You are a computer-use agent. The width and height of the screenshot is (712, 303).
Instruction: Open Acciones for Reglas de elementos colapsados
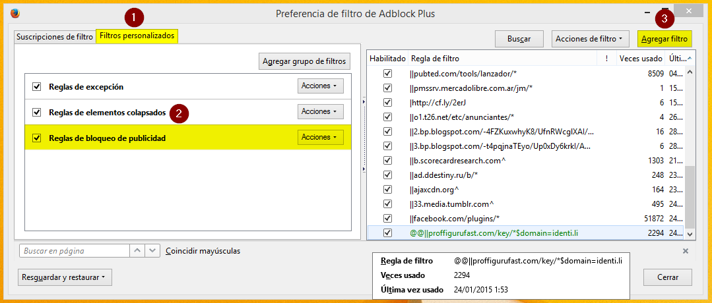320,111
